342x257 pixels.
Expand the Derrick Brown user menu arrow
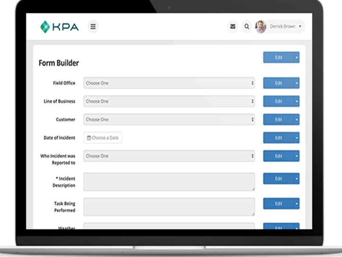tap(300, 26)
